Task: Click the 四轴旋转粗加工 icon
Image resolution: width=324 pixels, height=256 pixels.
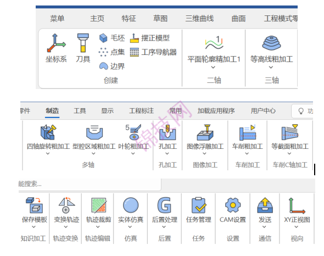Action: pyautogui.click(x=48, y=132)
